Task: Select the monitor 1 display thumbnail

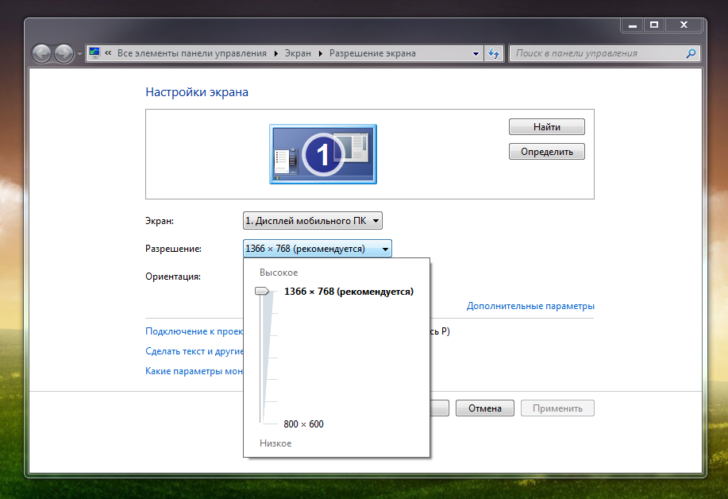Action: click(x=322, y=153)
